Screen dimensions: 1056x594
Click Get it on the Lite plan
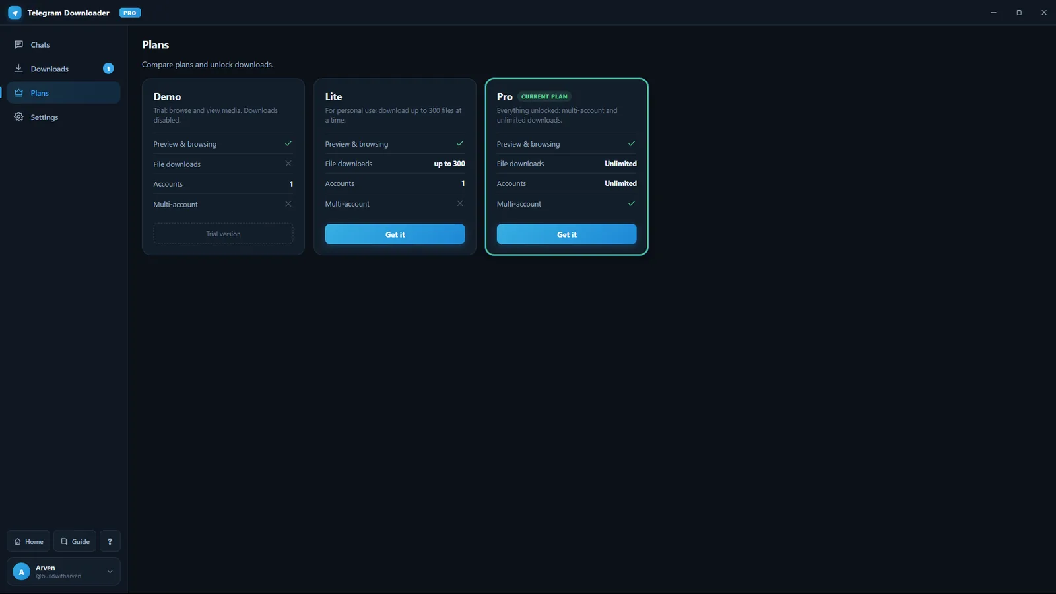point(395,234)
